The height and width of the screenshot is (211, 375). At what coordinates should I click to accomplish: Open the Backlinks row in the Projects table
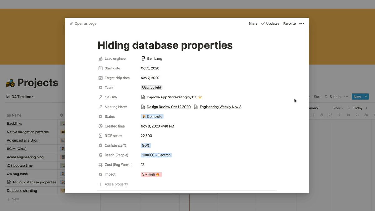[x=15, y=124]
